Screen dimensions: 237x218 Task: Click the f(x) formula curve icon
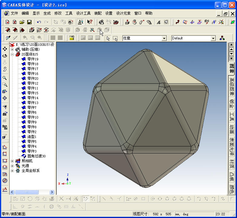tap(207, 22)
